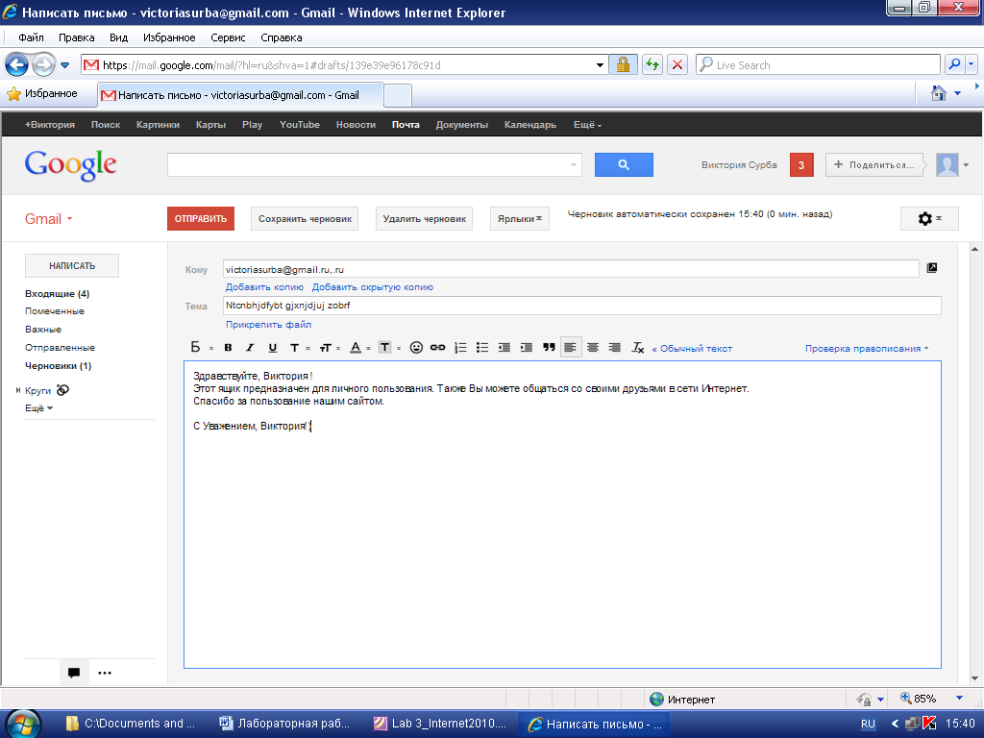
Task: Insert emoticon from smiley icon
Action: click(415, 348)
